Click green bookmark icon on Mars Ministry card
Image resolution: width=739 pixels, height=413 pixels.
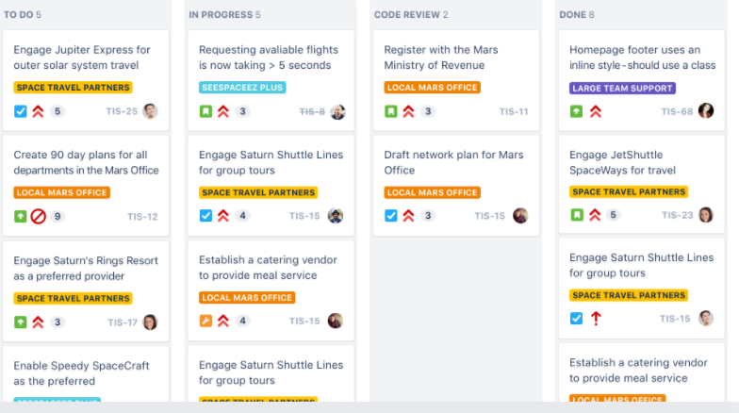pos(390,111)
